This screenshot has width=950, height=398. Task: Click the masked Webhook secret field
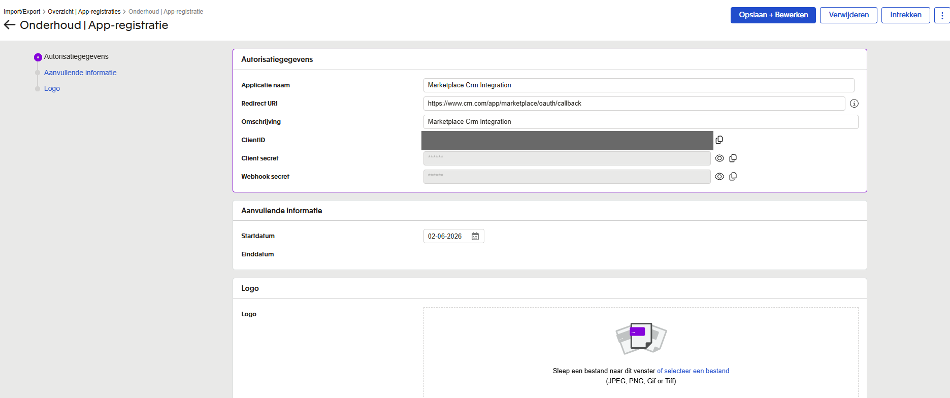coord(567,177)
